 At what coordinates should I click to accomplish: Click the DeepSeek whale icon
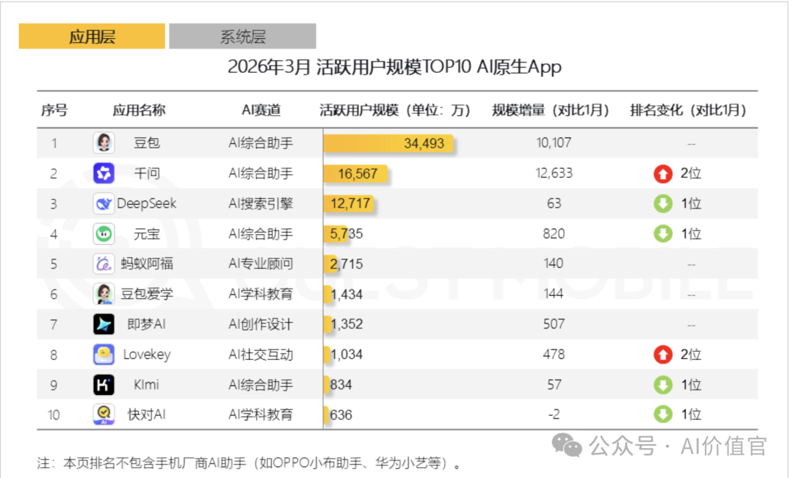coord(104,203)
